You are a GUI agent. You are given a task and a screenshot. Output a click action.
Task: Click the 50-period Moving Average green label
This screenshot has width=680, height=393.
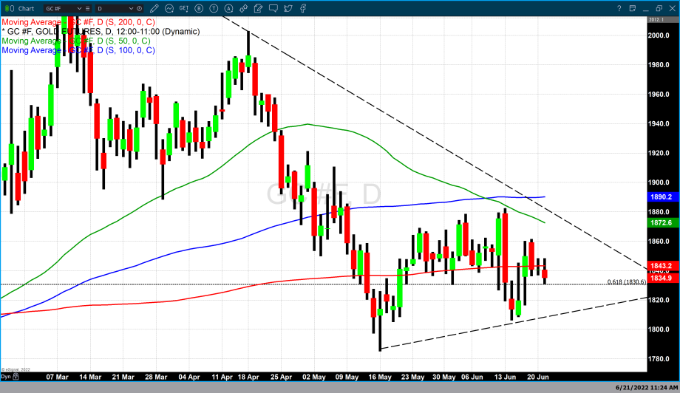[75, 41]
